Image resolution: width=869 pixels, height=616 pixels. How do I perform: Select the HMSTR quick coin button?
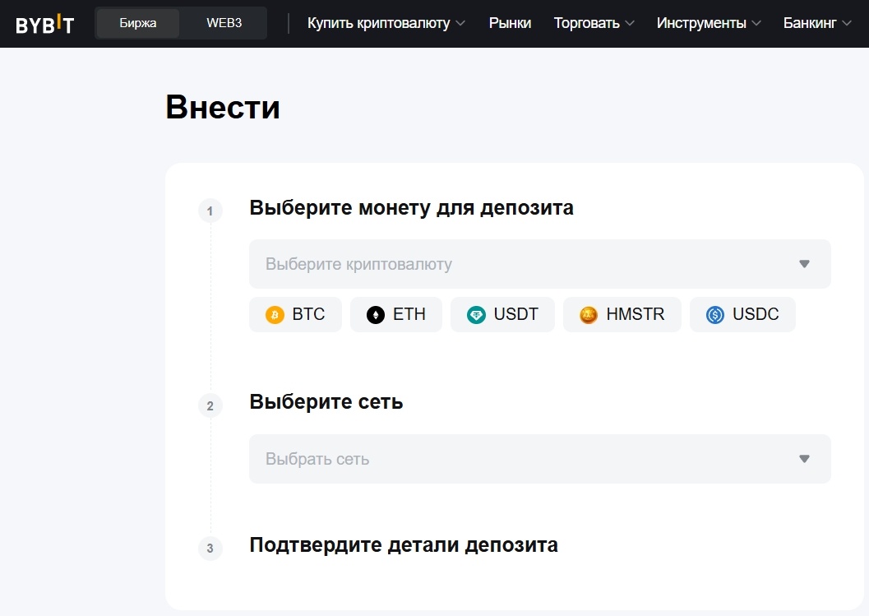pyautogui.click(x=622, y=314)
